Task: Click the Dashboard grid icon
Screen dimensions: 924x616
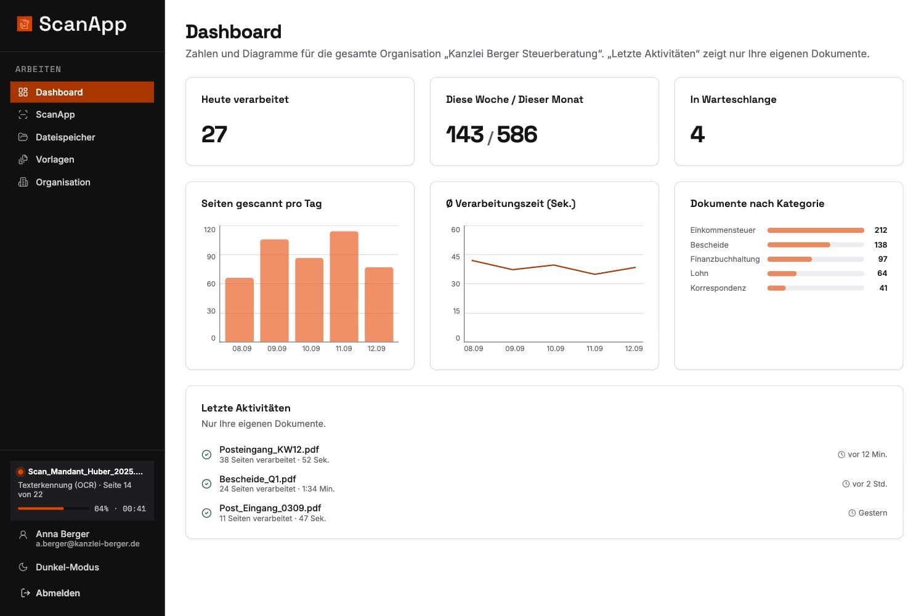Action: (x=23, y=92)
